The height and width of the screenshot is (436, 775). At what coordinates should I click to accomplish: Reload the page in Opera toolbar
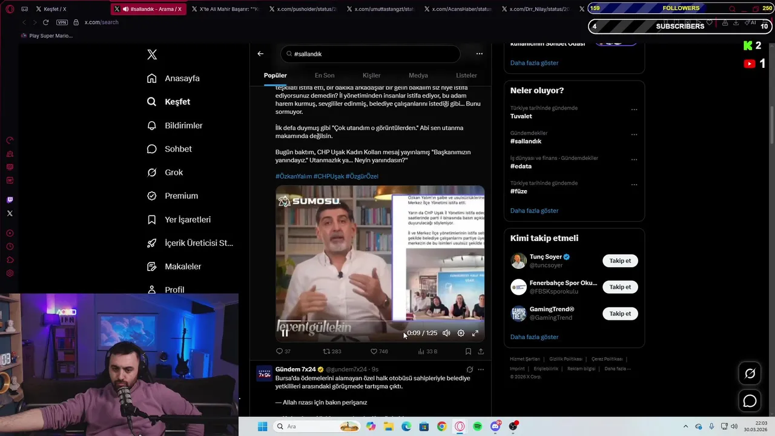[x=45, y=22]
